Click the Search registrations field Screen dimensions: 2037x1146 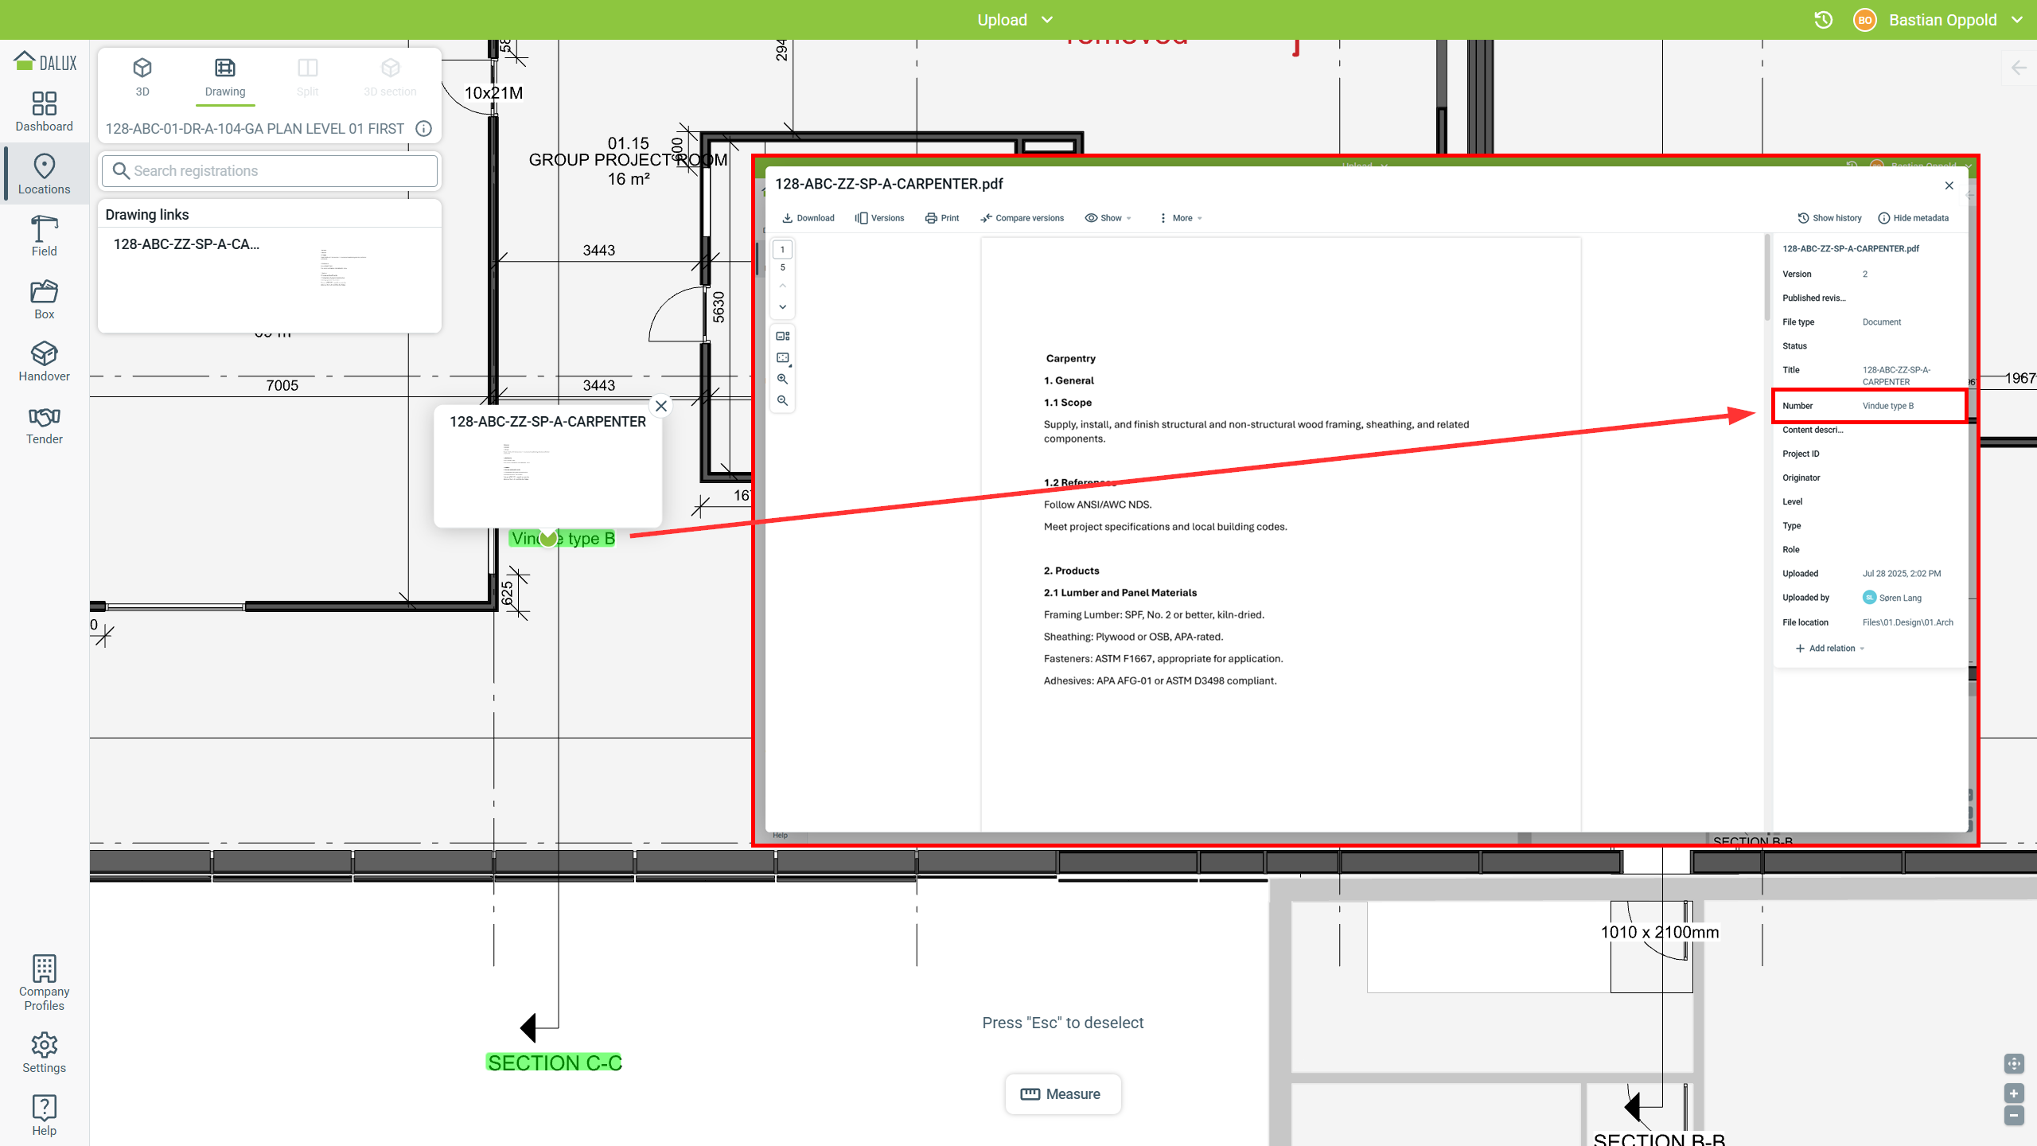(x=271, y=171)
